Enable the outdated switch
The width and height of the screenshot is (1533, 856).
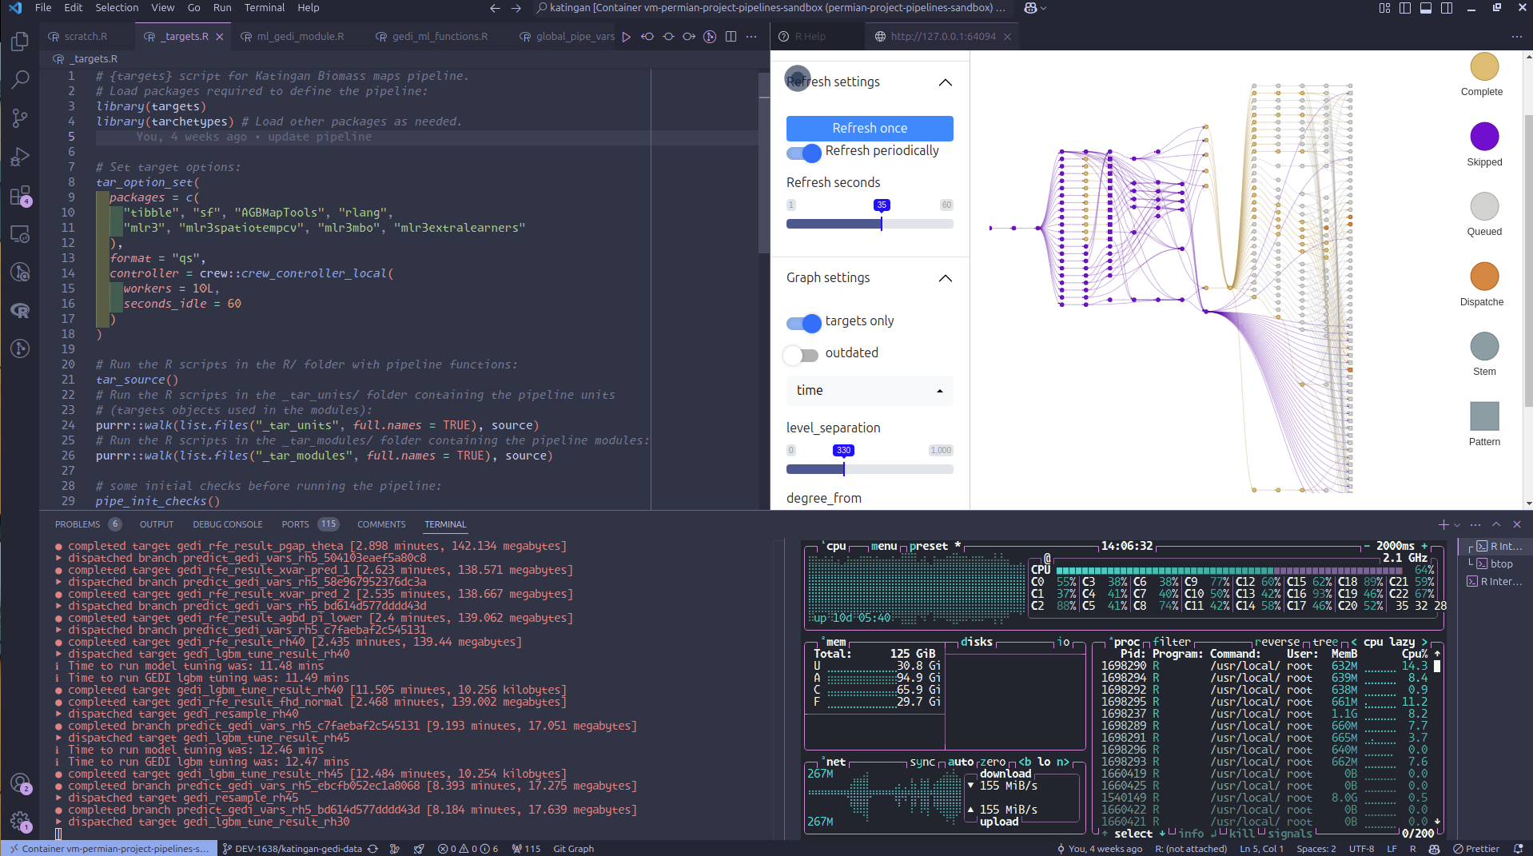[801, 355]
